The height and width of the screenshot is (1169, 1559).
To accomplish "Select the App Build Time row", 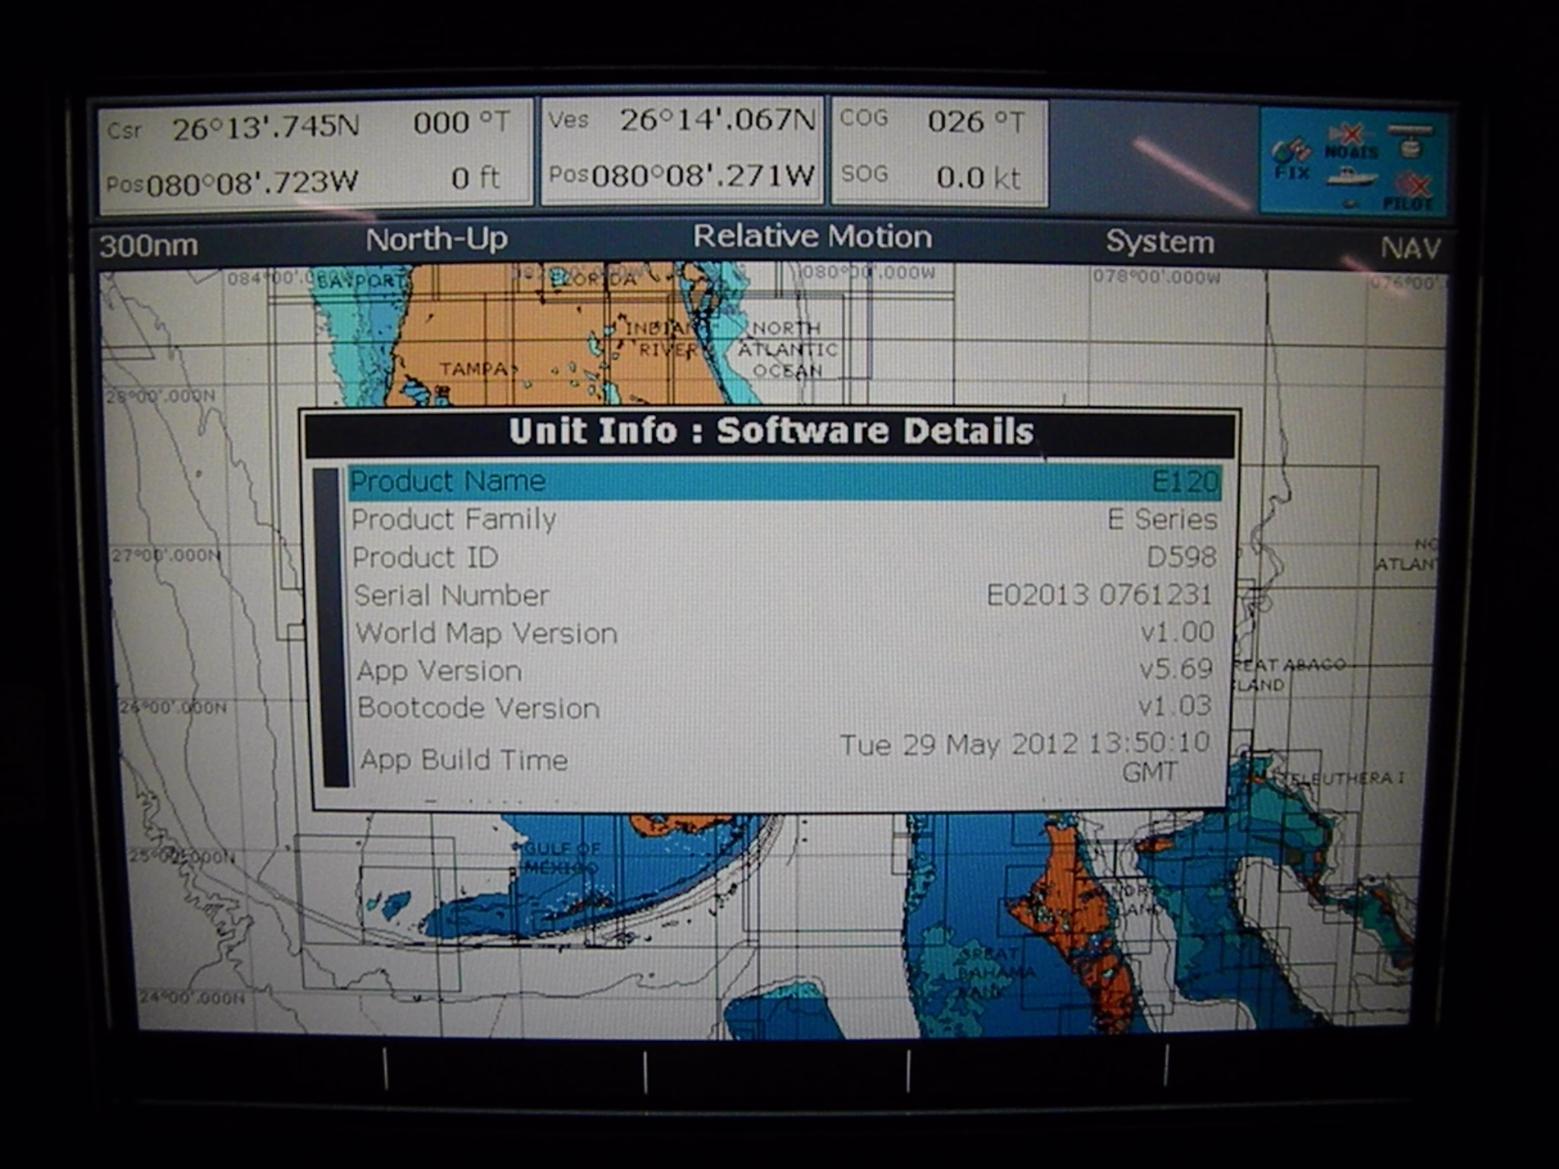I will pyautogui.click(x=784, y=758).
